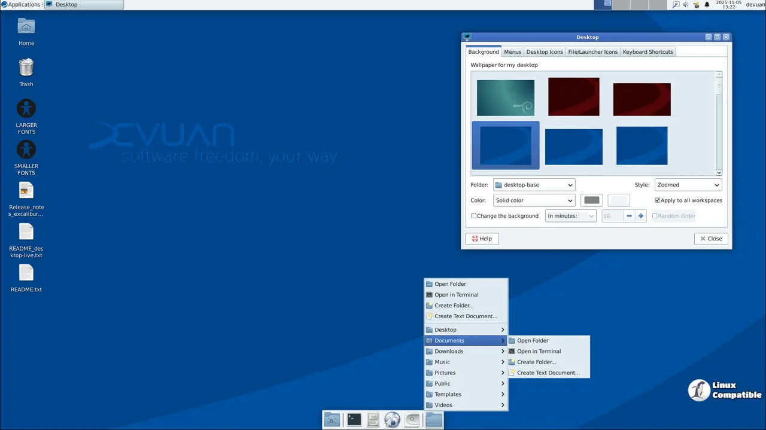Open the Folder dropdown showing desktop-base
Image resolution: width=766 pixels, height=430 pixels.
pos(534,185)
